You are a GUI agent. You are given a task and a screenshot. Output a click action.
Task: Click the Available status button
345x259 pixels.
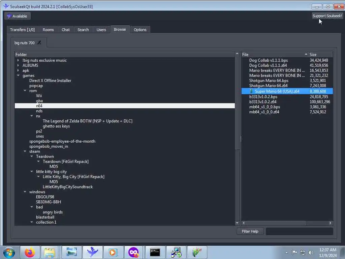[18, 16]
